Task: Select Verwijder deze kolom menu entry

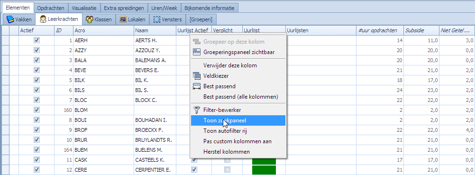Action: click(238, 65)
